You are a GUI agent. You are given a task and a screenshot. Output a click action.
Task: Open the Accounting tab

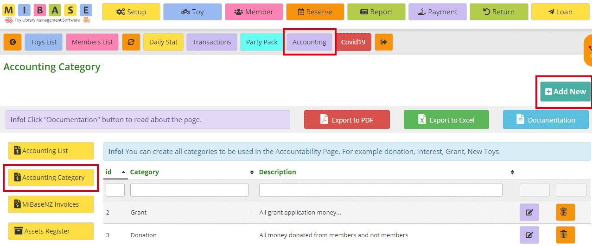tap(309, 42)
